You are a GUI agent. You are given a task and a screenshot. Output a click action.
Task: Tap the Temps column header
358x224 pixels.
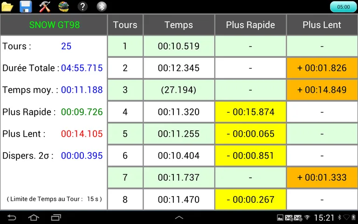pos(179,25)
